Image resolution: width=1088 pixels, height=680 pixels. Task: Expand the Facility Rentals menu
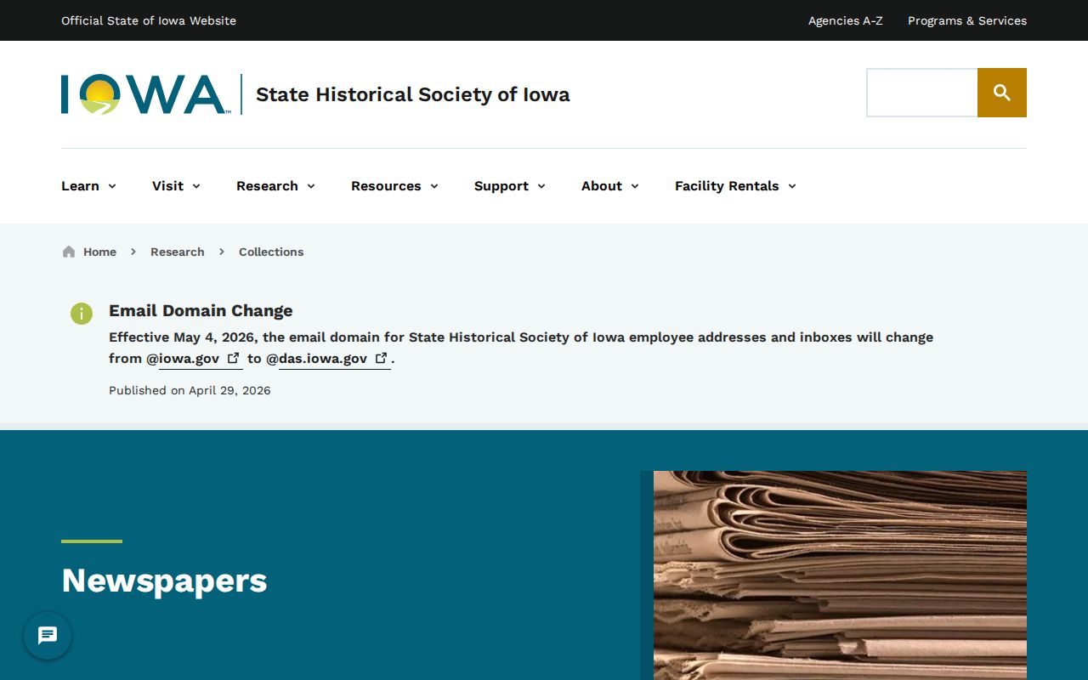tap(735, 186)
